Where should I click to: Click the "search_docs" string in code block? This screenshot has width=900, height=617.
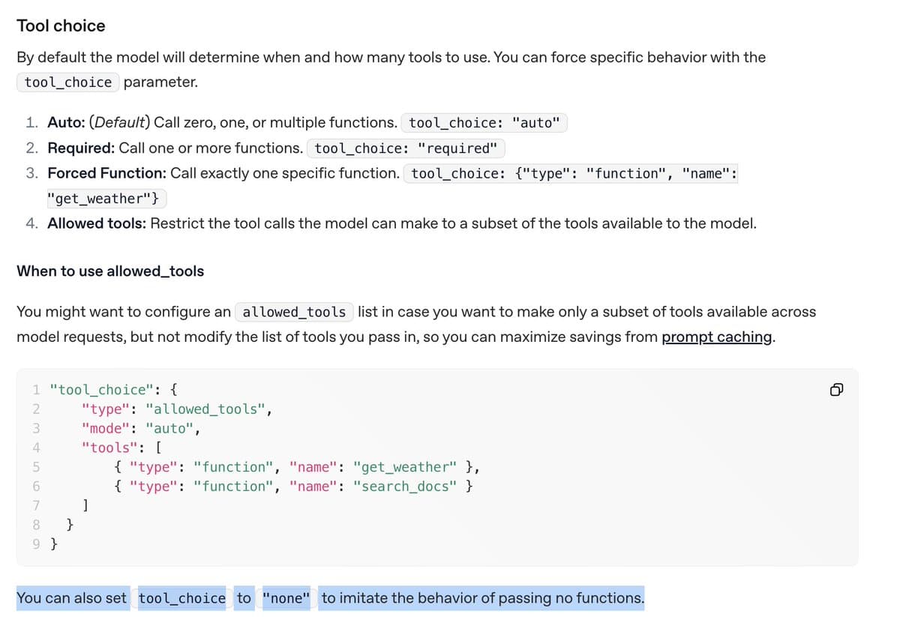pos(405,487)
